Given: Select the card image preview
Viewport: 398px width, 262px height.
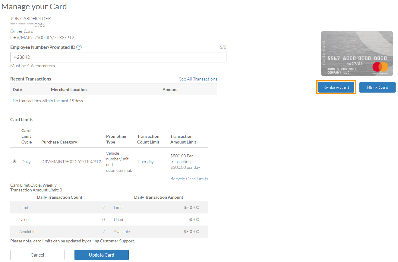Looking at the screenshot, I should pyautogui.click(x=357, y=53).
